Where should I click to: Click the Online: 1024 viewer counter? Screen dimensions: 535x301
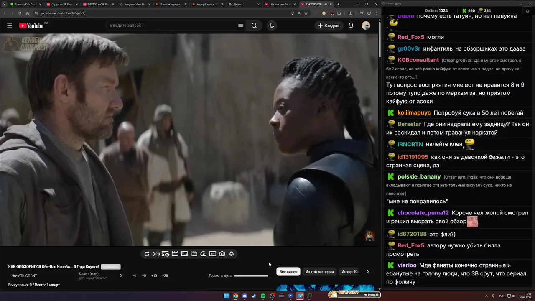(436, 10)
